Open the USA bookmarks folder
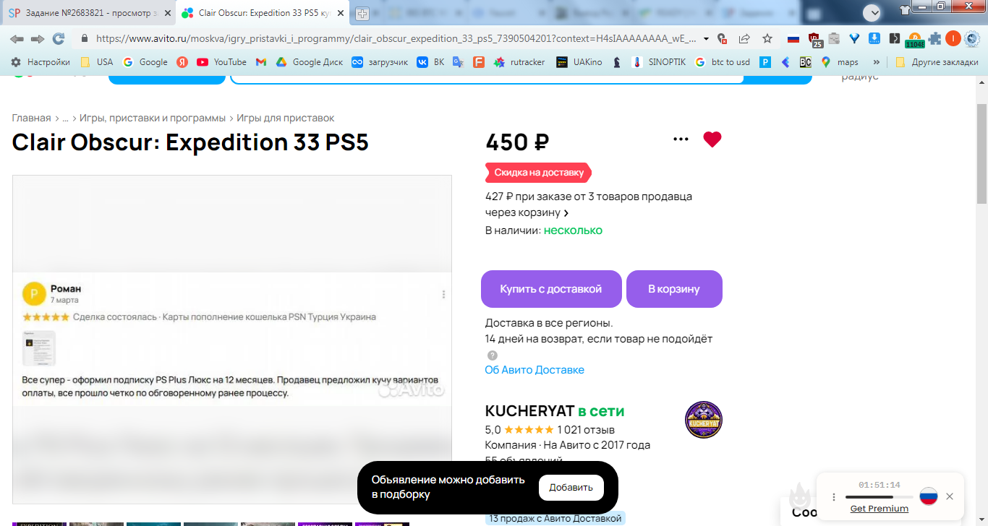This screenshot has width=988, height=526. point(96,62)
